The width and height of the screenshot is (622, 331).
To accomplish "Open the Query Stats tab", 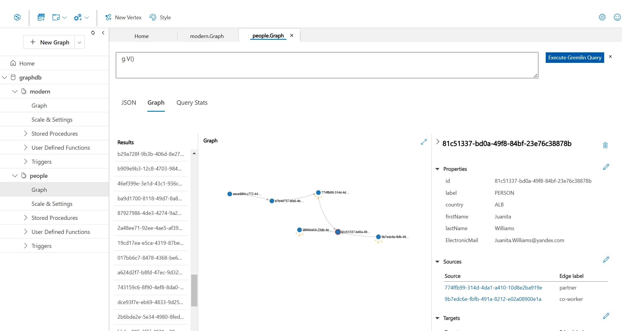I will click(x=192, y=103).
